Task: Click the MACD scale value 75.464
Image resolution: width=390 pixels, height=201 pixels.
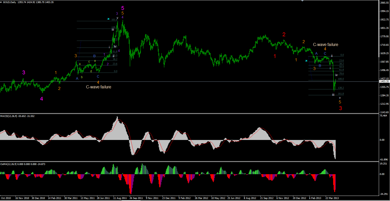Action: pos(384,116)
